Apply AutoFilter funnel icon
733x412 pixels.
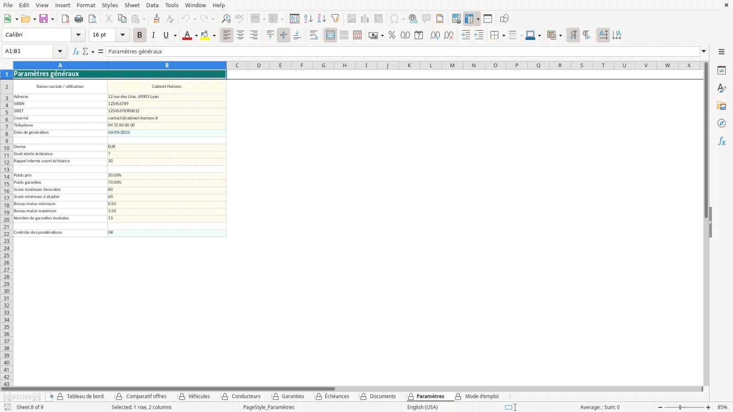coord(335,19)
